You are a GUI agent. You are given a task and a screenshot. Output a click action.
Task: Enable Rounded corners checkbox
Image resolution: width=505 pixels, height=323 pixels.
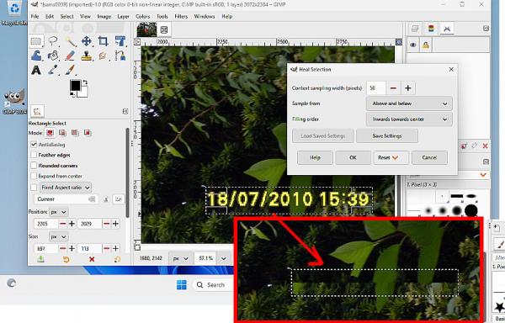(34, 166)
